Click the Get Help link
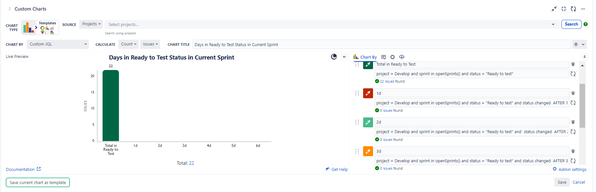The height and width of the screenshot is (192, 596). click(x=336, y=169)
